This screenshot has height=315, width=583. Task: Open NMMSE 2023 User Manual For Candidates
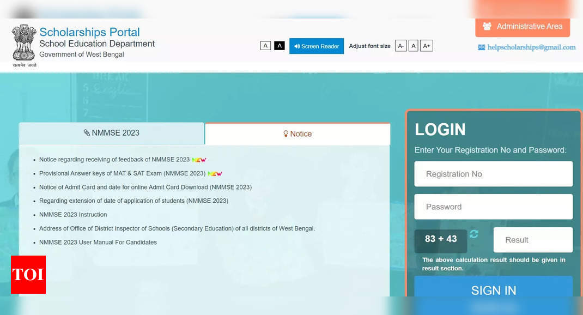(x=98, y=243)
